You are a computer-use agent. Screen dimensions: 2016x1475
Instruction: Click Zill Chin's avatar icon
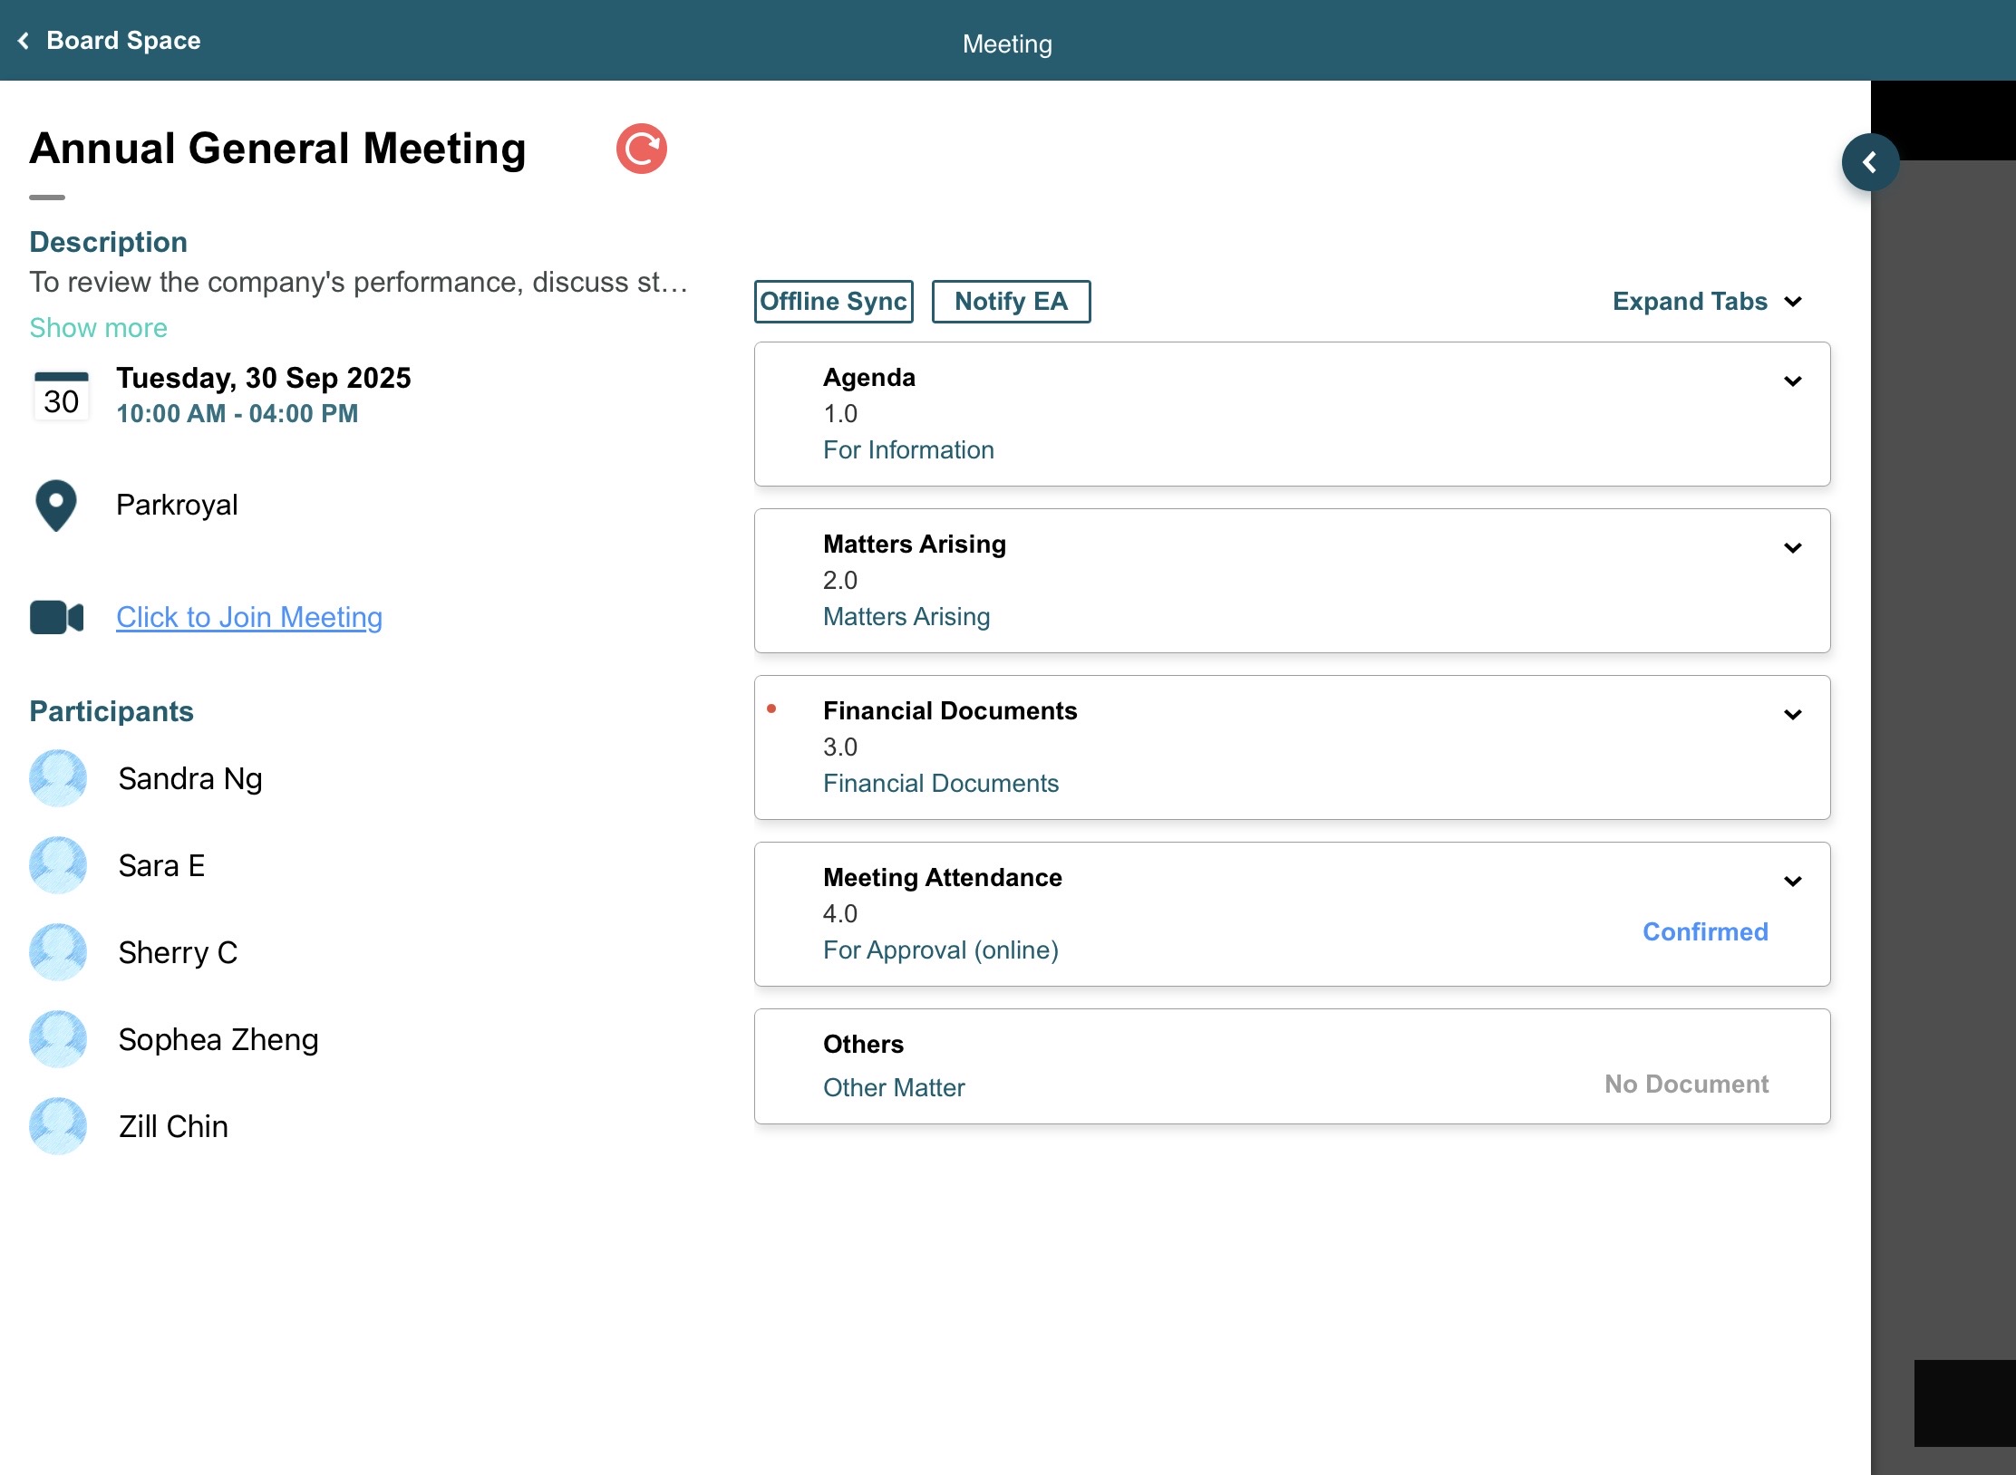58,1126
